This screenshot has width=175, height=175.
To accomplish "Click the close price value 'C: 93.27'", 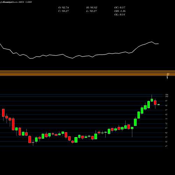I will point(63,11).
